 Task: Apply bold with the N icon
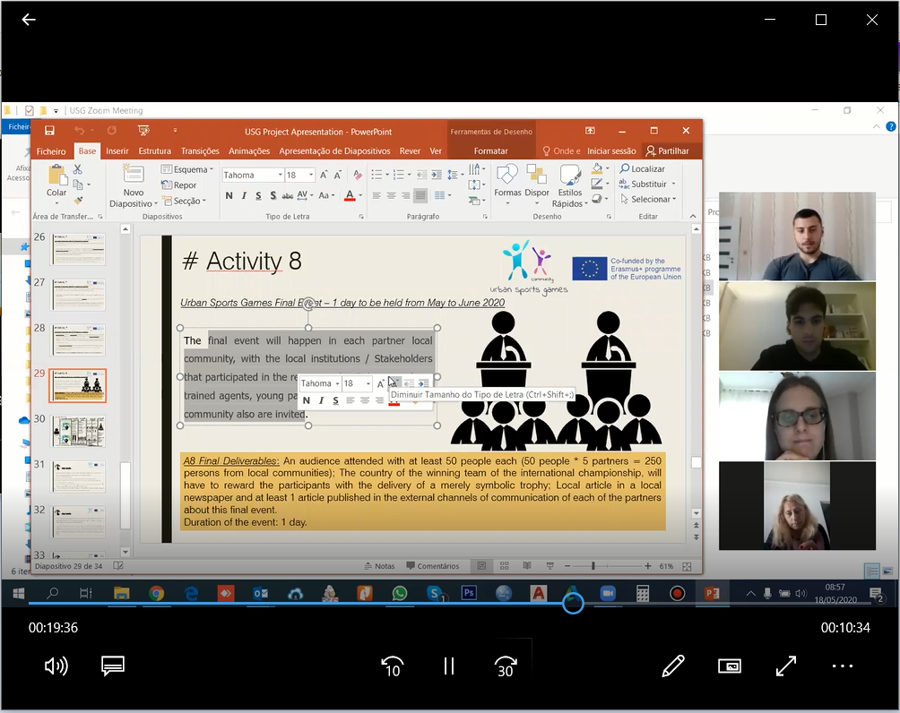(x=229, y=196)
